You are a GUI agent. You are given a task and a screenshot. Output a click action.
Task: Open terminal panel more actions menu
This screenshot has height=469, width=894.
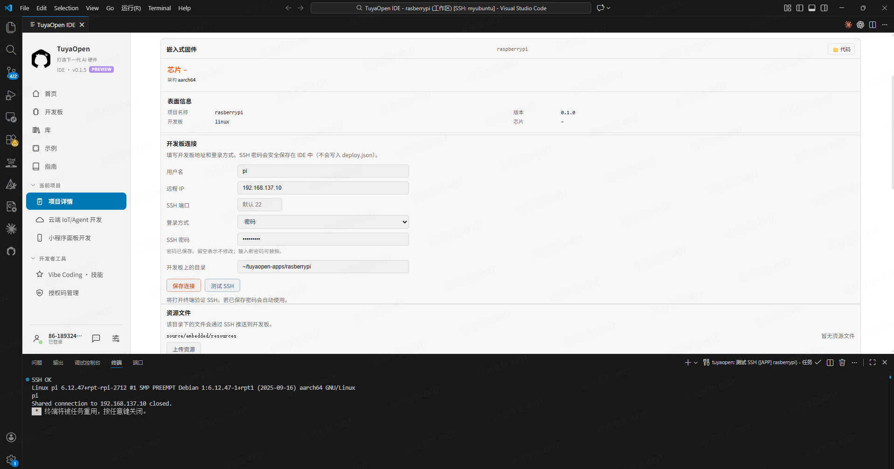[854, 362]
